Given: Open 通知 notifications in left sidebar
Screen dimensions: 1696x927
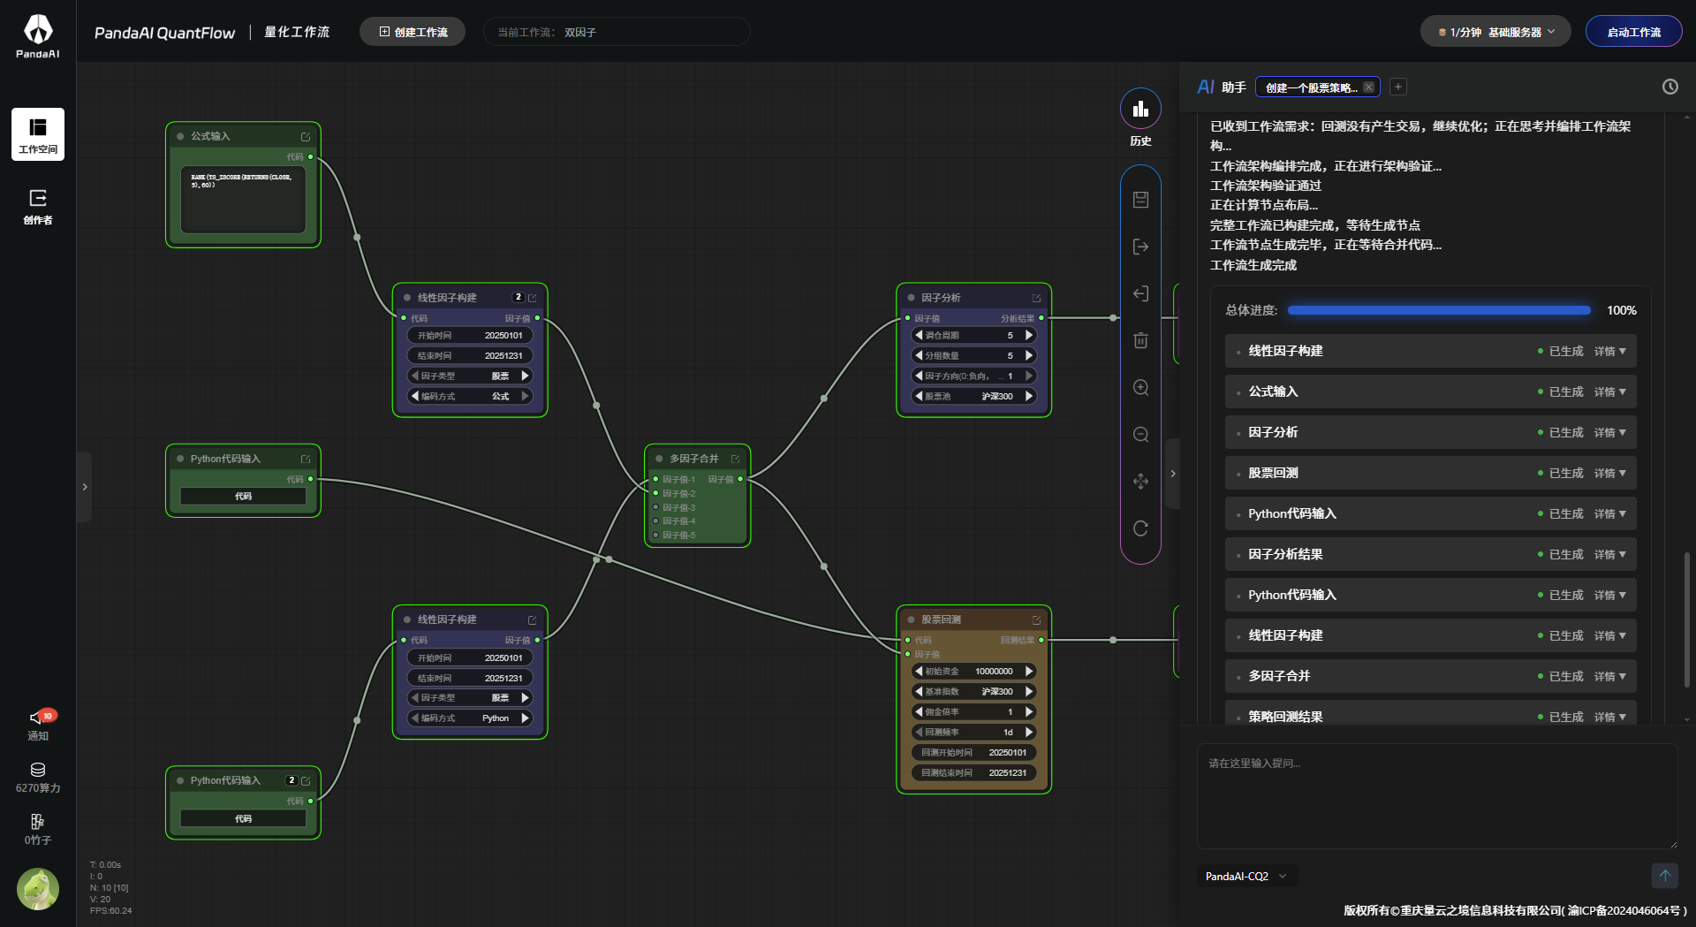Looking at the screenshot, I should (x=38, y=725).
